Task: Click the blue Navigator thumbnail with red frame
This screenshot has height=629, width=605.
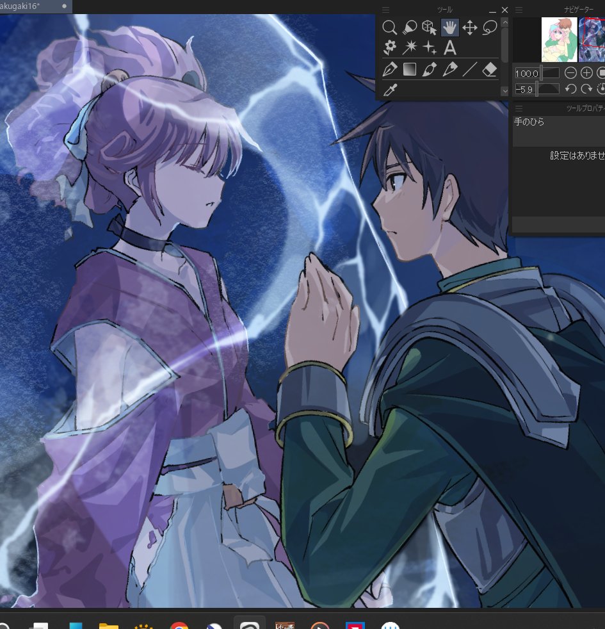Action: [592, 39]
